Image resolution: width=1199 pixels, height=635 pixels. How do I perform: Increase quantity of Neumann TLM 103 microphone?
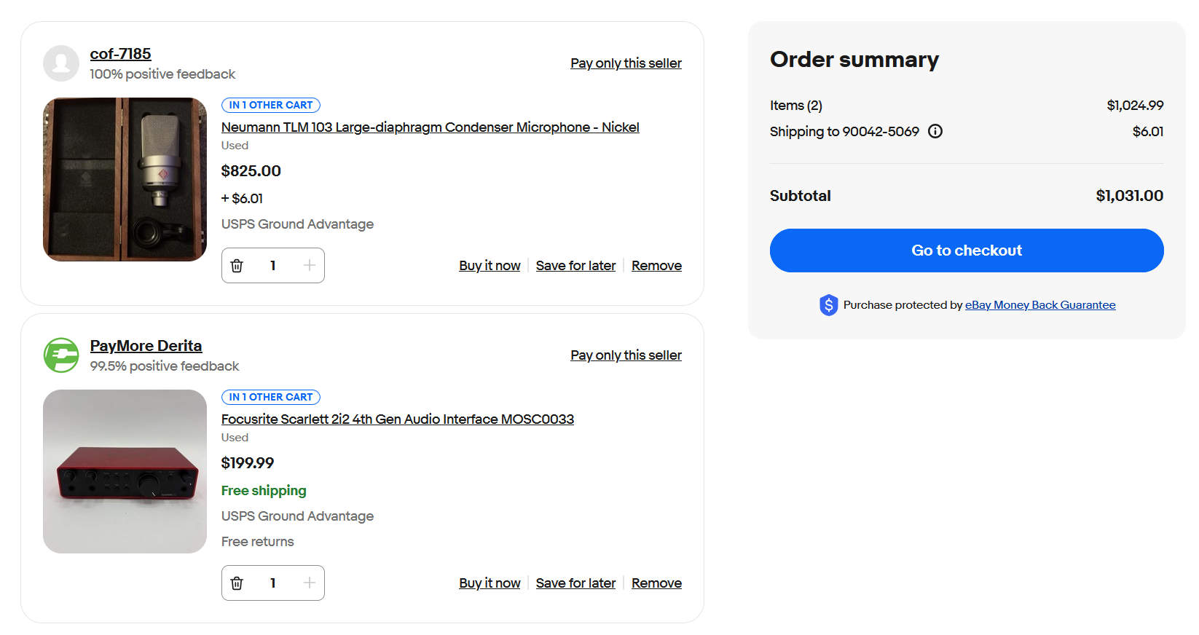(x=309, y=266)
